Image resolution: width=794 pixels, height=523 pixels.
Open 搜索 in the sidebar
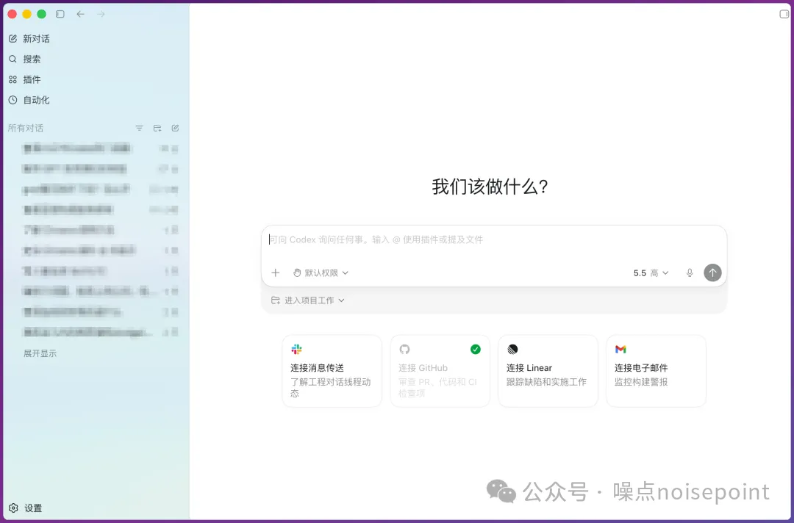click(25, 59)
